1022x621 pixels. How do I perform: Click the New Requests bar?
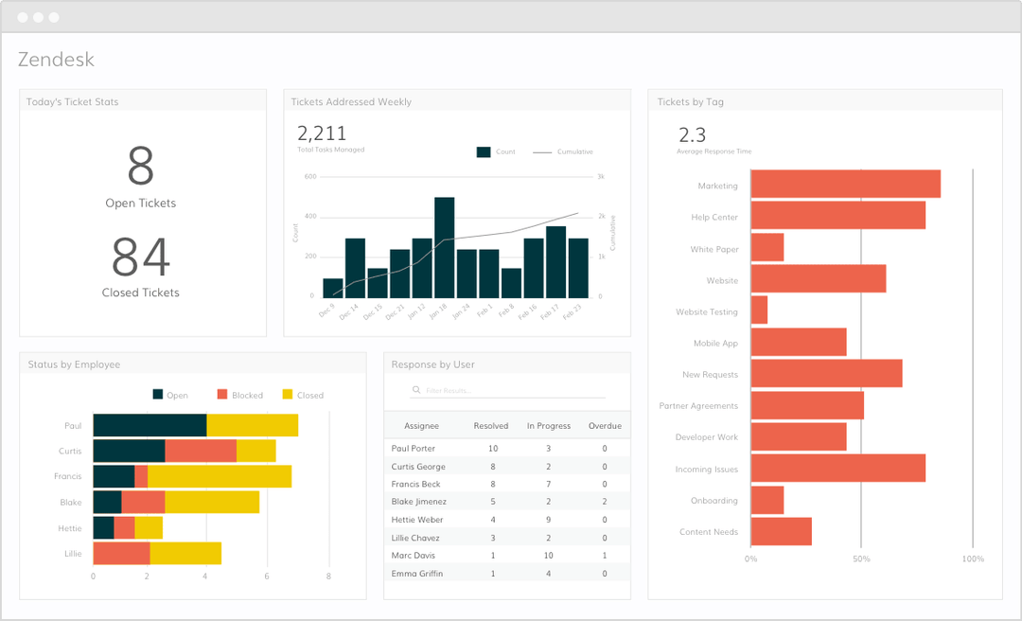(x=826, y=373)
